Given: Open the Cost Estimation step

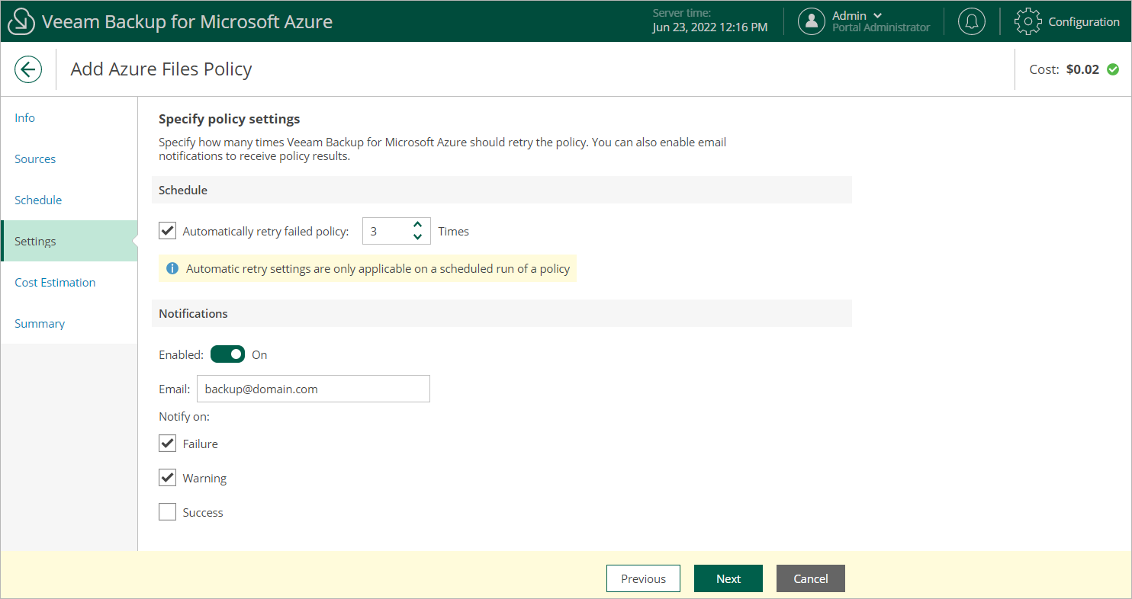Looking at the screenshot, I should pyautogui.click(x=55, y=282).
